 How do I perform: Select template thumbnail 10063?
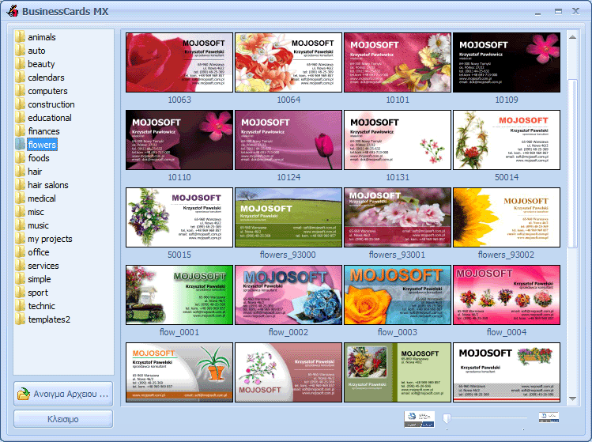(x=179, y=62)
